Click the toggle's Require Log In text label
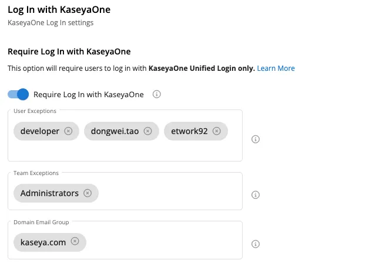 click(89, 94)
